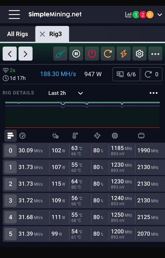Click the green badge showing 1
The height and width of the screenshot is (258, 165).
click(136, 15)
